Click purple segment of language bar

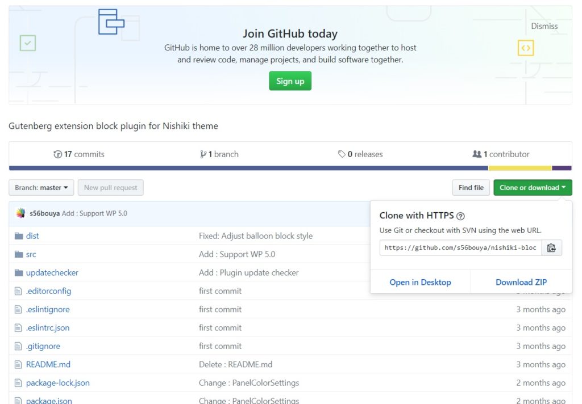point(562,169)
